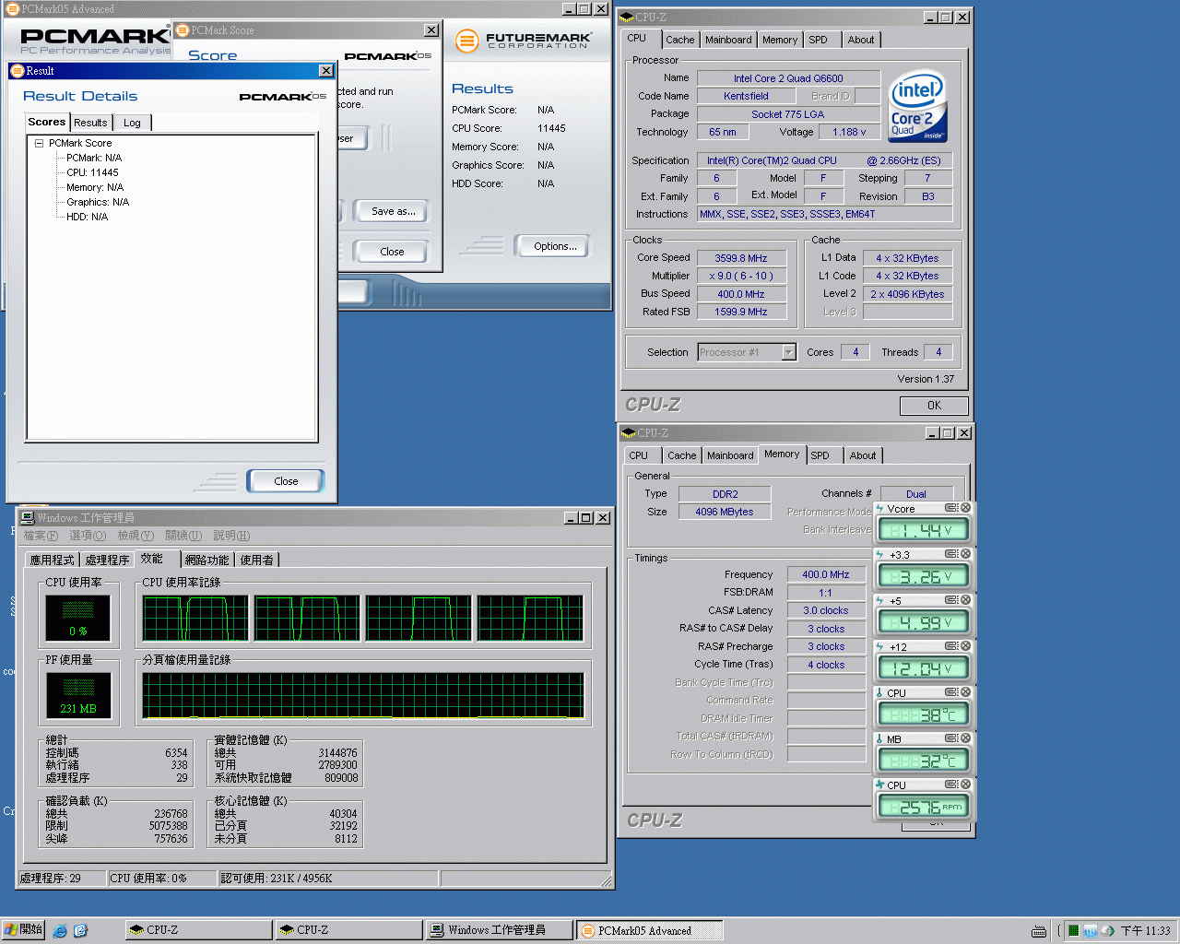1180x944 pixels.
Task: Open the 處理程序 tab in Task Manager
Action: pyautogui.click(x=107, y=560)
